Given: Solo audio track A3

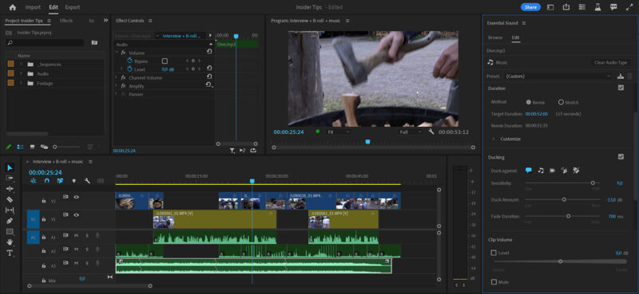Looking at the screenshot, I should pyautogui.click(x=87, y=264).
